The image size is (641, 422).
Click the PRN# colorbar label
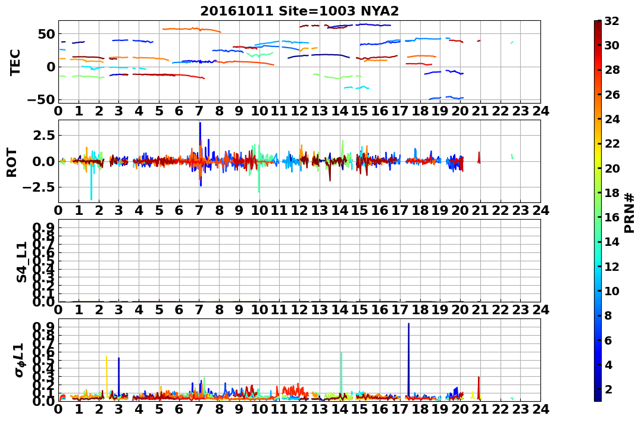pyautogui.click(x=630, y=212)
